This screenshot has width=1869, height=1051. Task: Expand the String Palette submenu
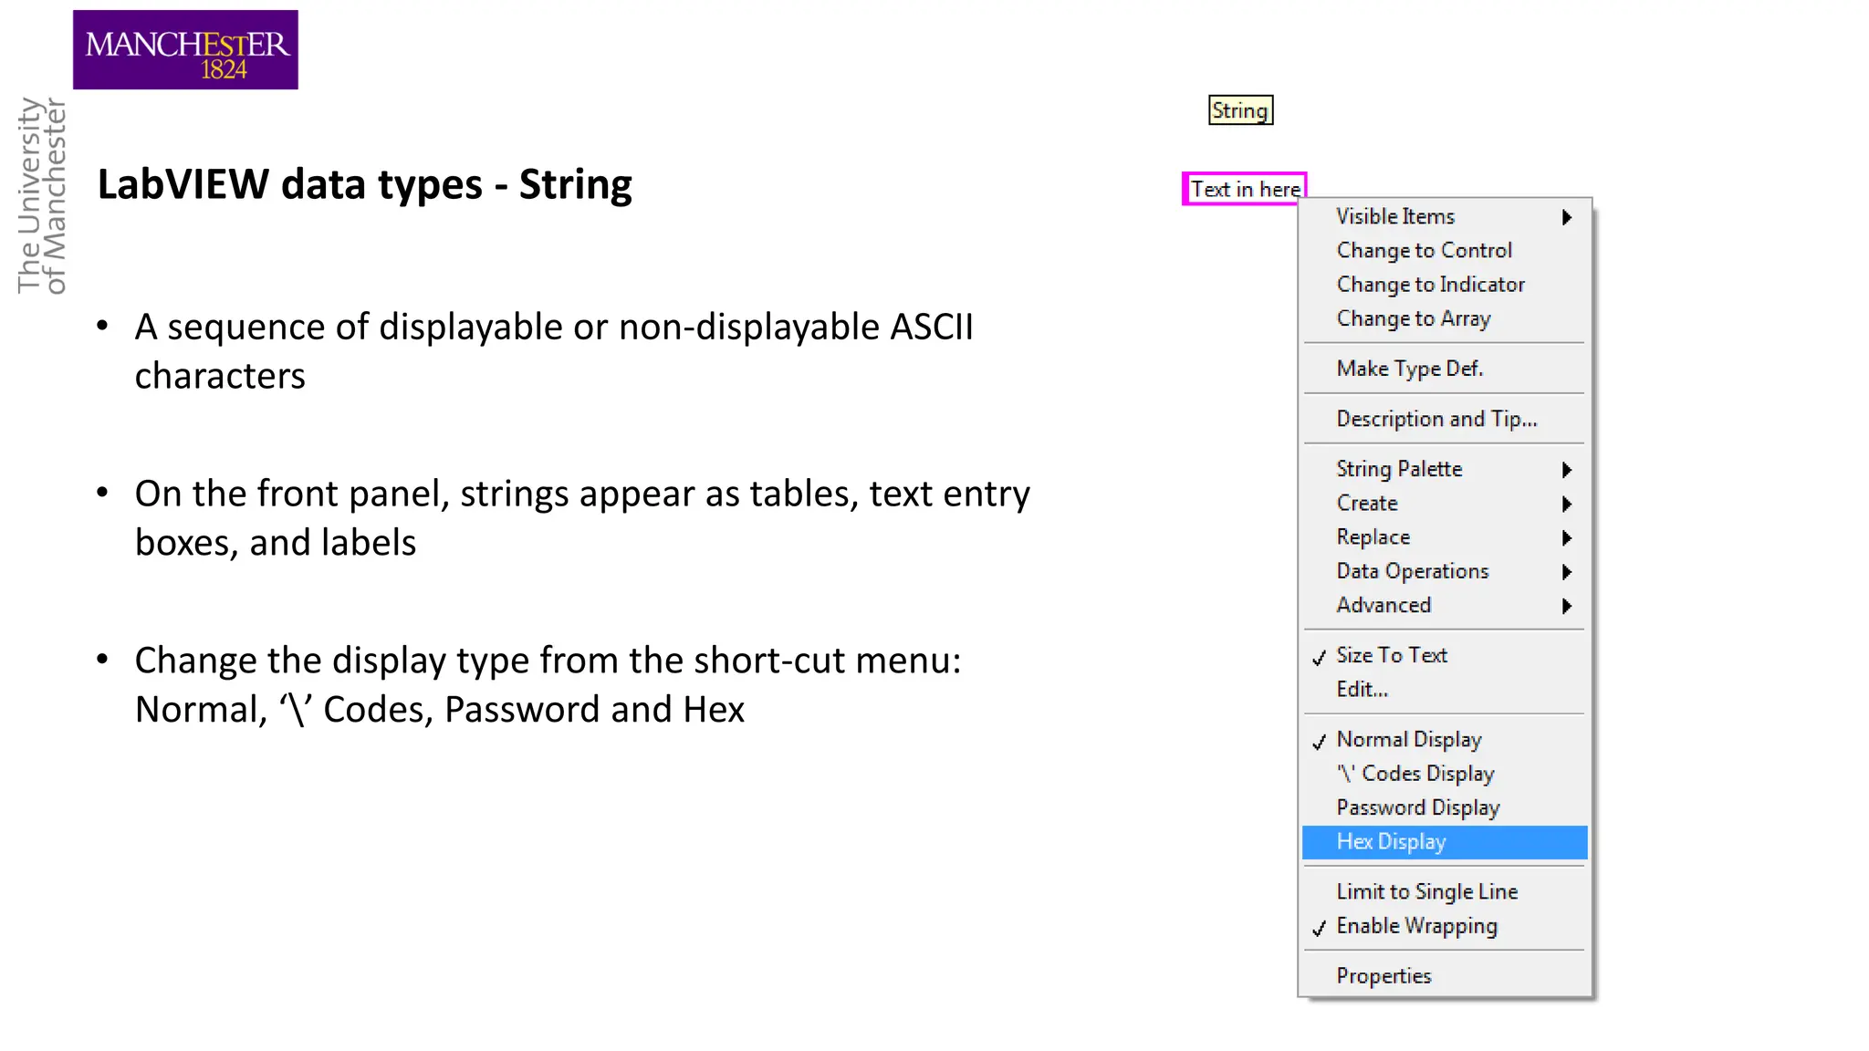[1445, 469]
